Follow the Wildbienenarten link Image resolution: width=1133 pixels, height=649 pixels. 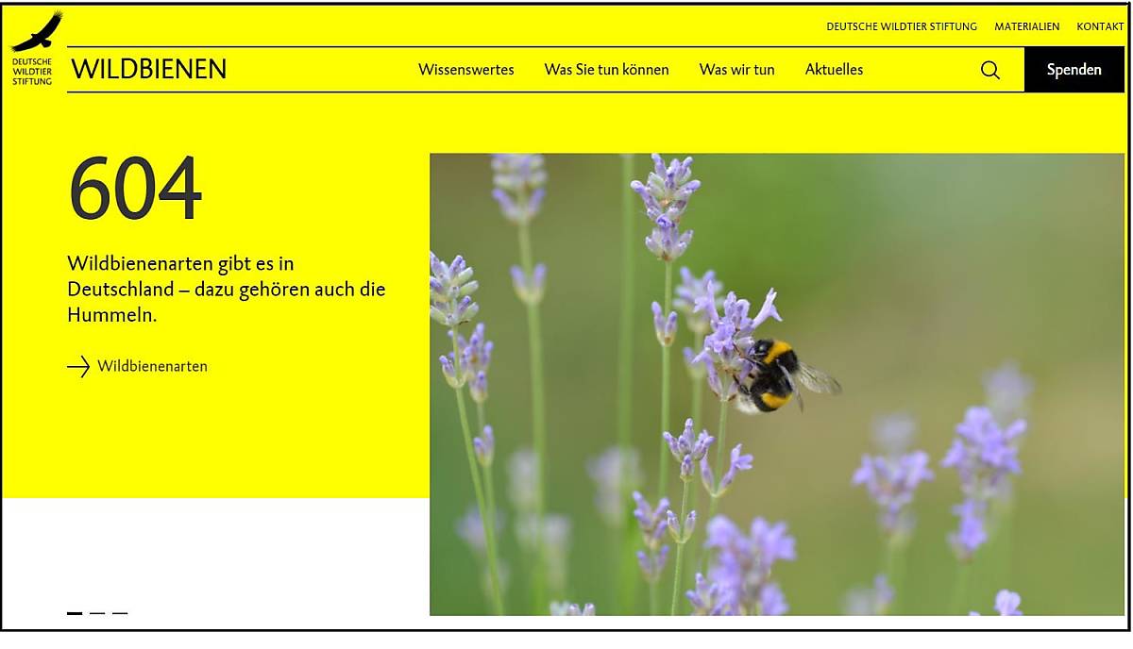point(152,366)
